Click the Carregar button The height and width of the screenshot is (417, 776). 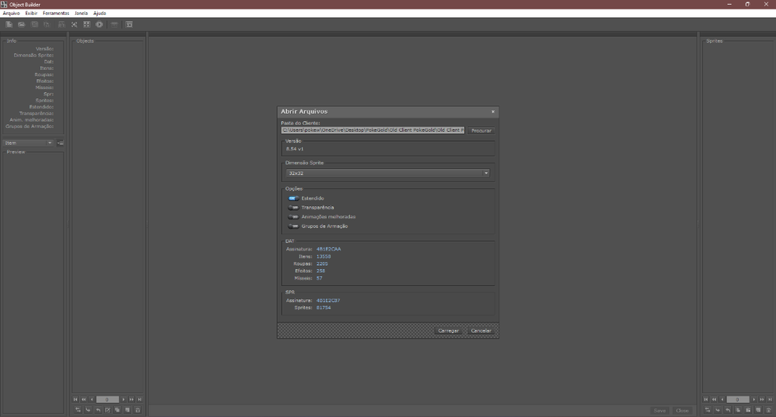click(x=449, y=330)
